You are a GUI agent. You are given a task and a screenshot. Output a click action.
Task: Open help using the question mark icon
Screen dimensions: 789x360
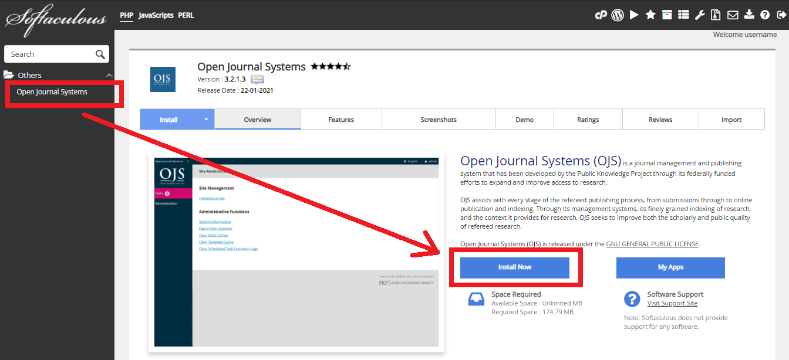coord(764,14)
